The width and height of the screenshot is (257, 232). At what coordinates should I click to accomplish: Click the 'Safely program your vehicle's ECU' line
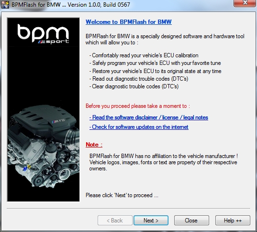pos(155,63)
